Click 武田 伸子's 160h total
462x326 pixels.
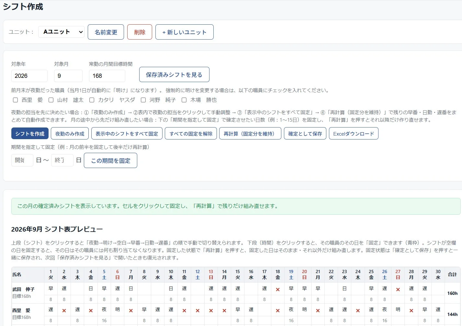(452, 293)
